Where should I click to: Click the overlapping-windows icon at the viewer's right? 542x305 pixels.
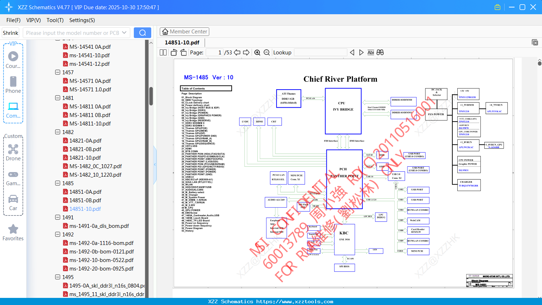535,42
